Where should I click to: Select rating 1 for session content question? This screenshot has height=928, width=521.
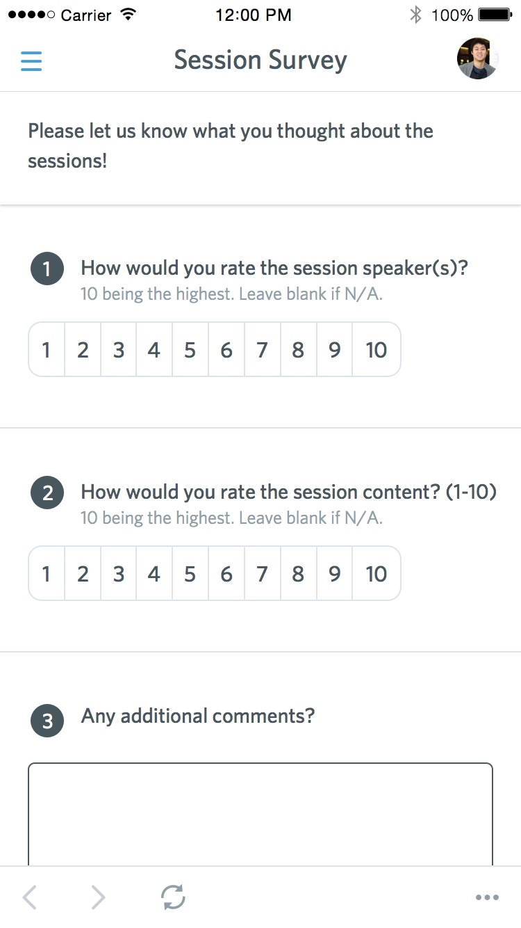[x=47, y=574]
